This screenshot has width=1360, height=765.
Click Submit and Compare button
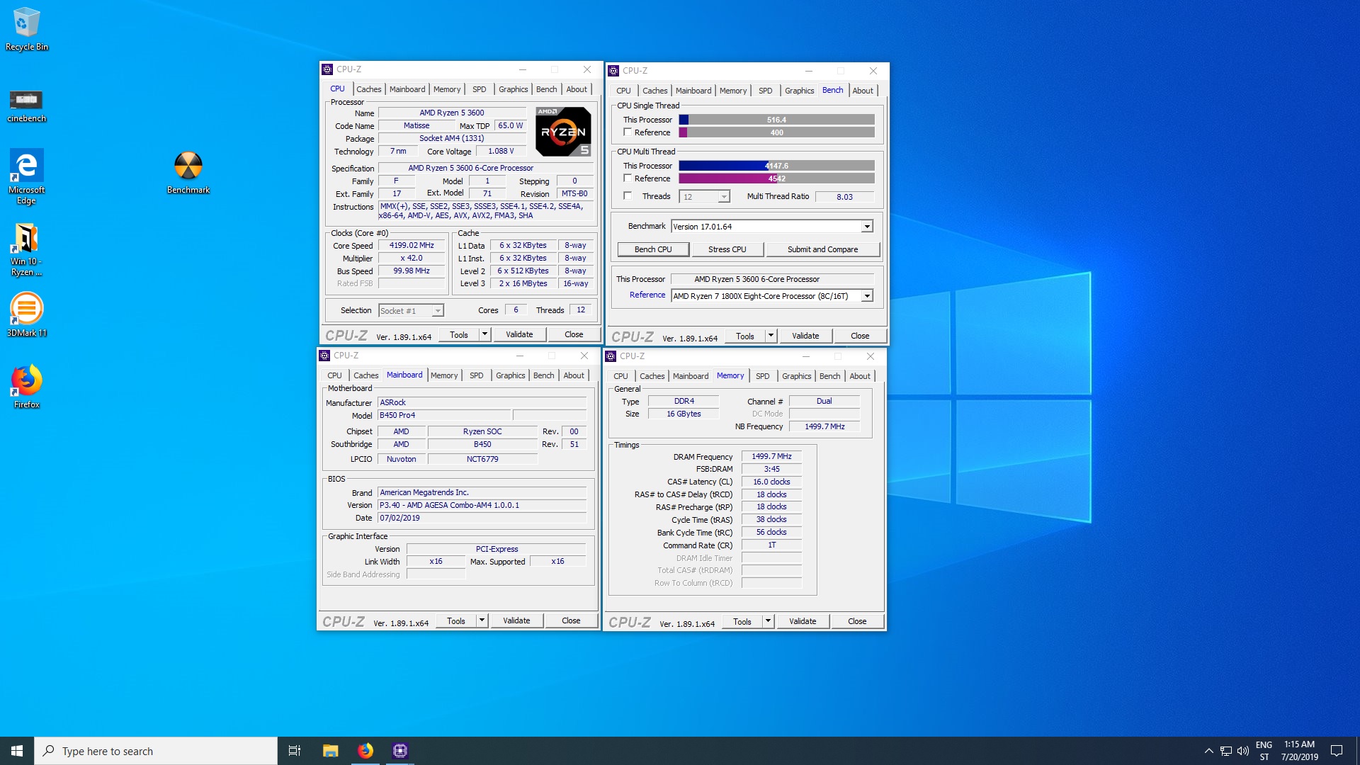pyautogui.click(x=822, y=249)
